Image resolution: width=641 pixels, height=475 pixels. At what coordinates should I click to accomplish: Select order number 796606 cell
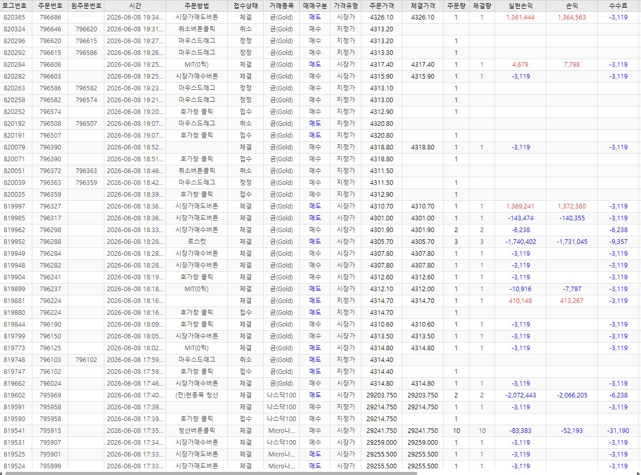point(50,64)
